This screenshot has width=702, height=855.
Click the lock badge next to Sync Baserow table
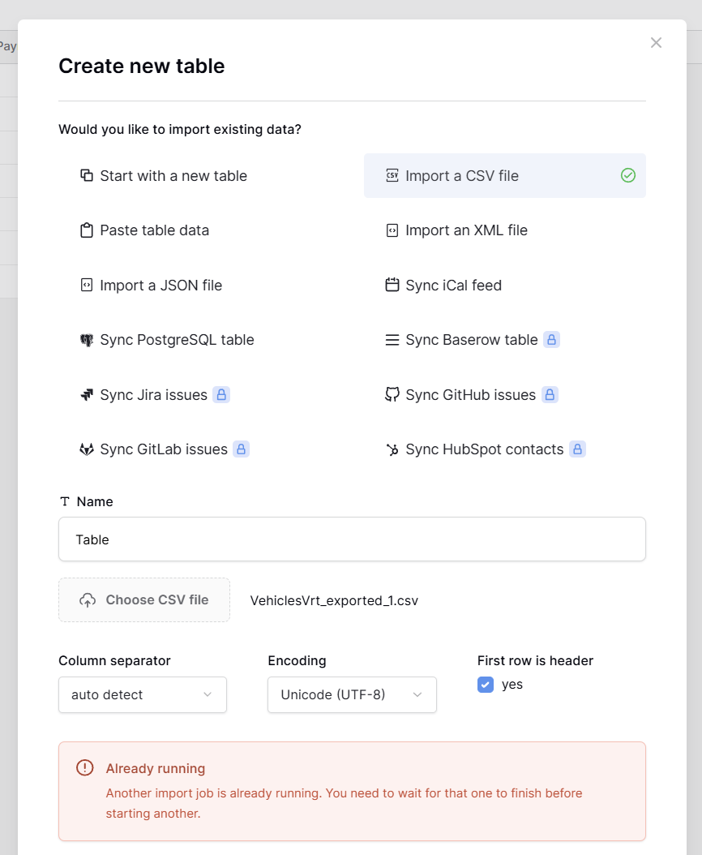(551, 340)
